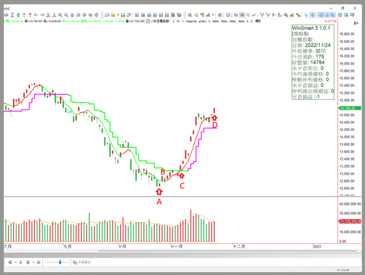The height and width of the screenshot is (275, 365).
Task: Click the line chart checkmark style icon
Action: coord(254,15)
